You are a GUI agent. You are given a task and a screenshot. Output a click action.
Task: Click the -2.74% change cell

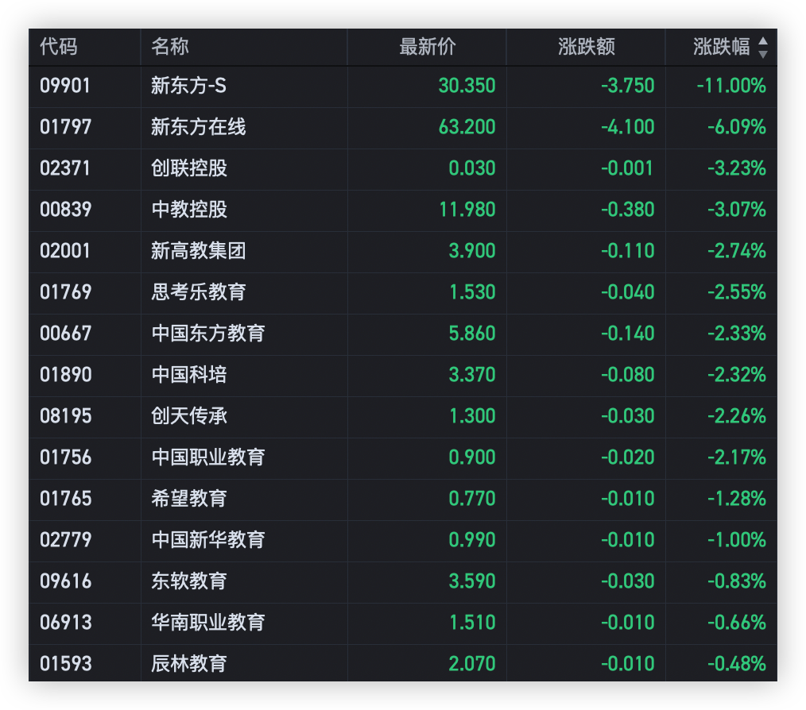(x=737, y=251)
